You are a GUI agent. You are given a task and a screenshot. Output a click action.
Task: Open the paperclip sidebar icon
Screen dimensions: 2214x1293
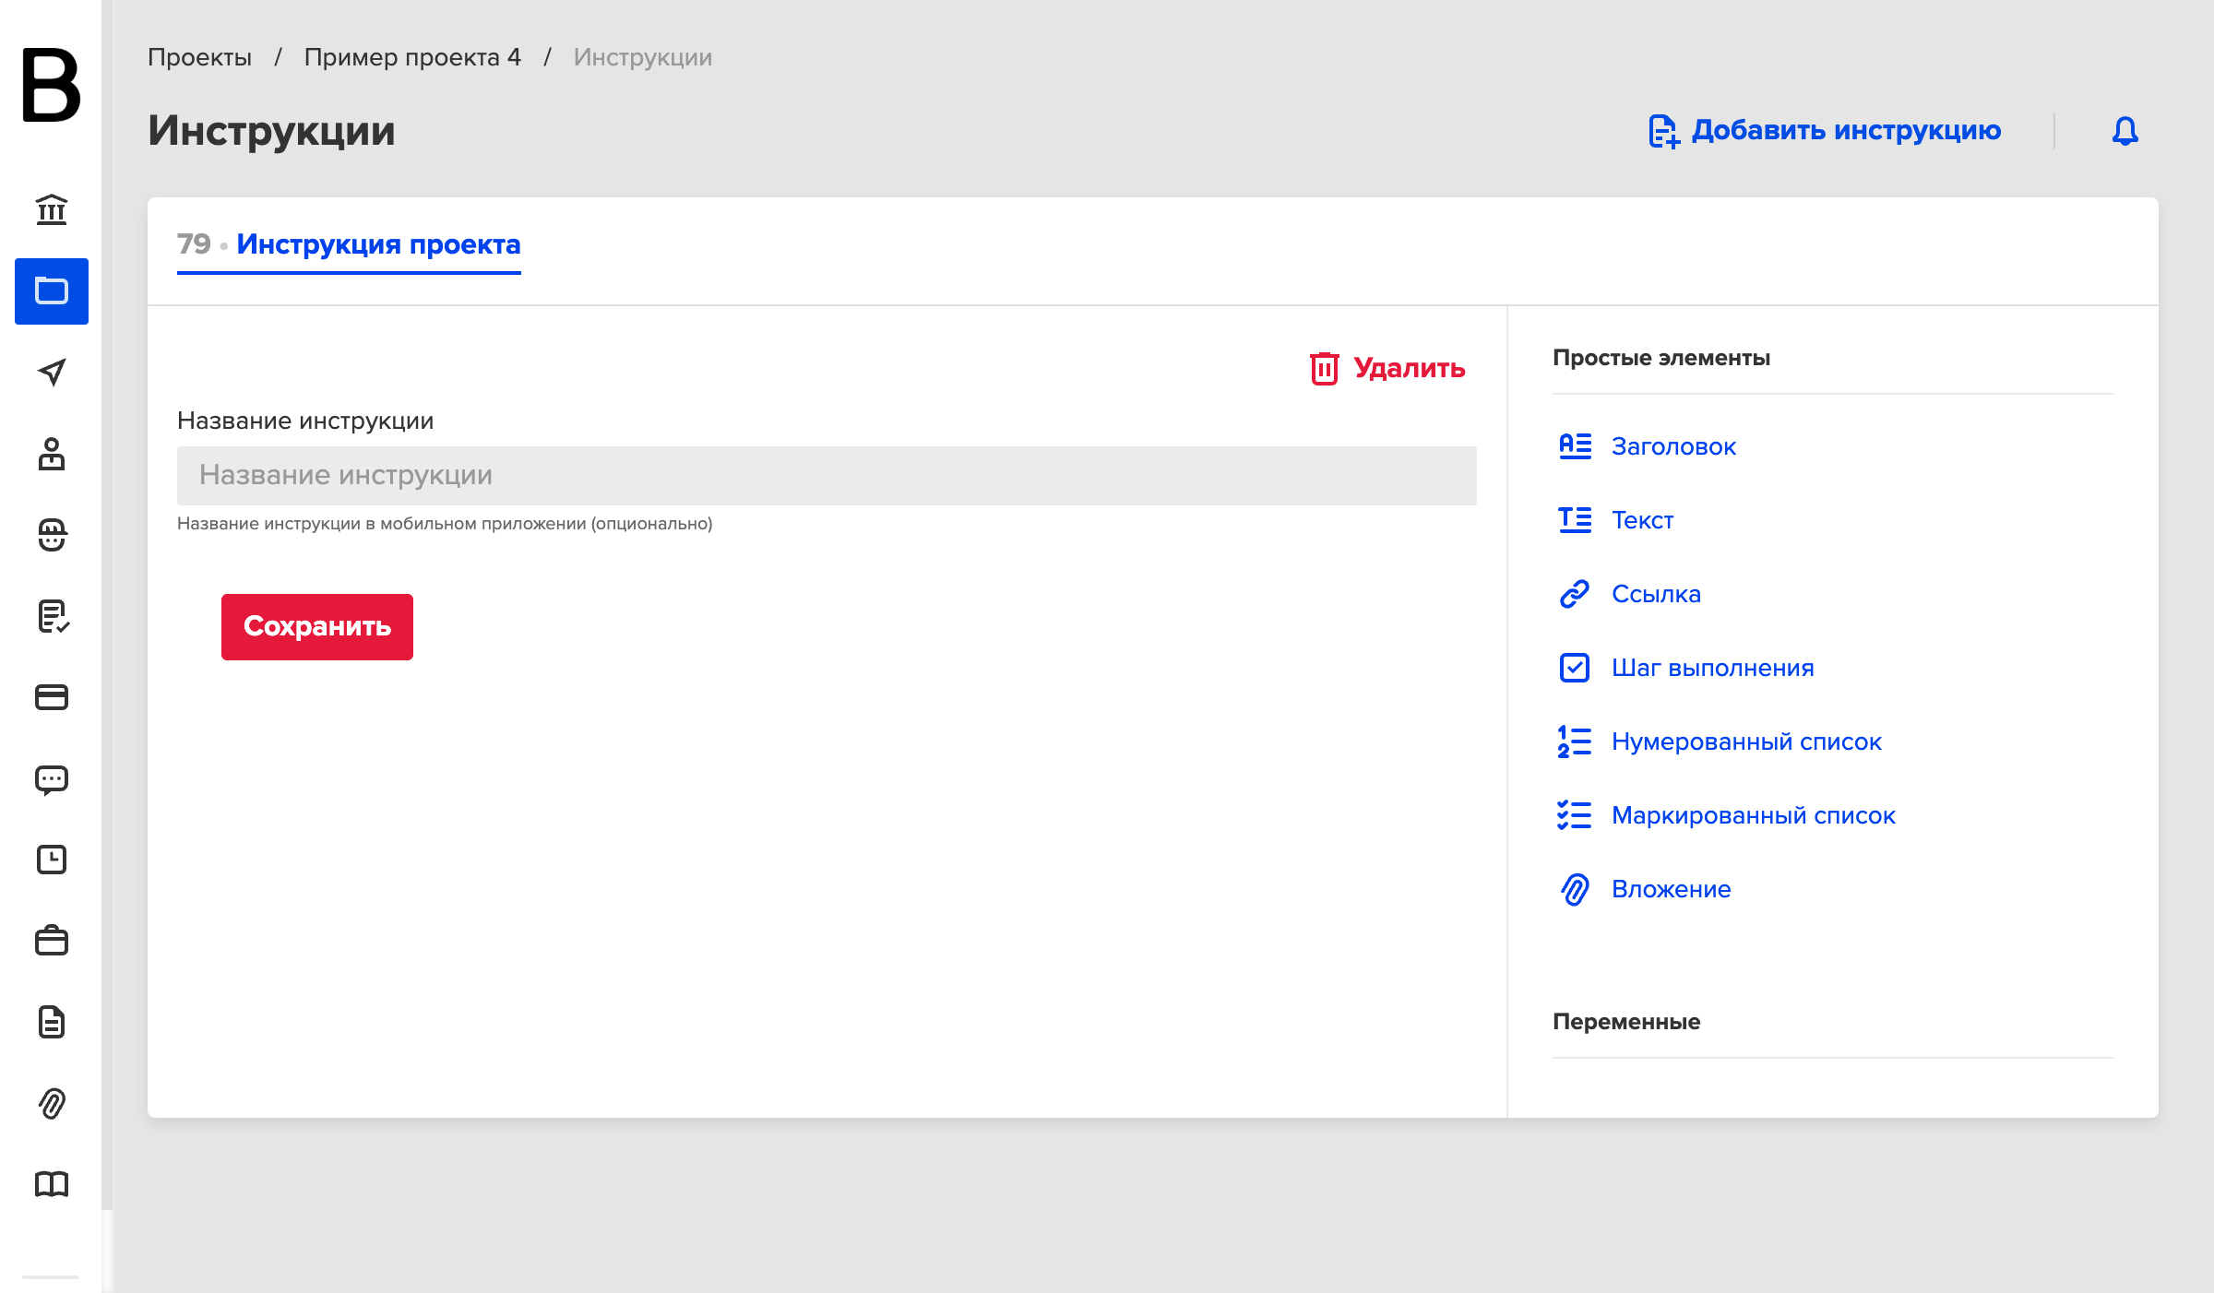[x=52, y=1103]
